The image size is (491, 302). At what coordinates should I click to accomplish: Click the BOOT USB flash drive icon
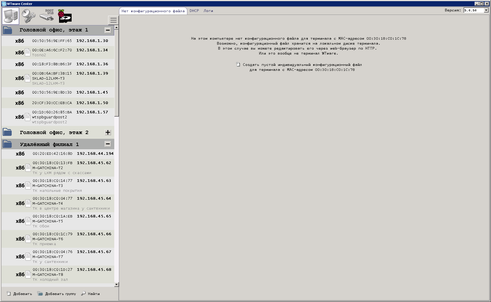pos(47,16)
